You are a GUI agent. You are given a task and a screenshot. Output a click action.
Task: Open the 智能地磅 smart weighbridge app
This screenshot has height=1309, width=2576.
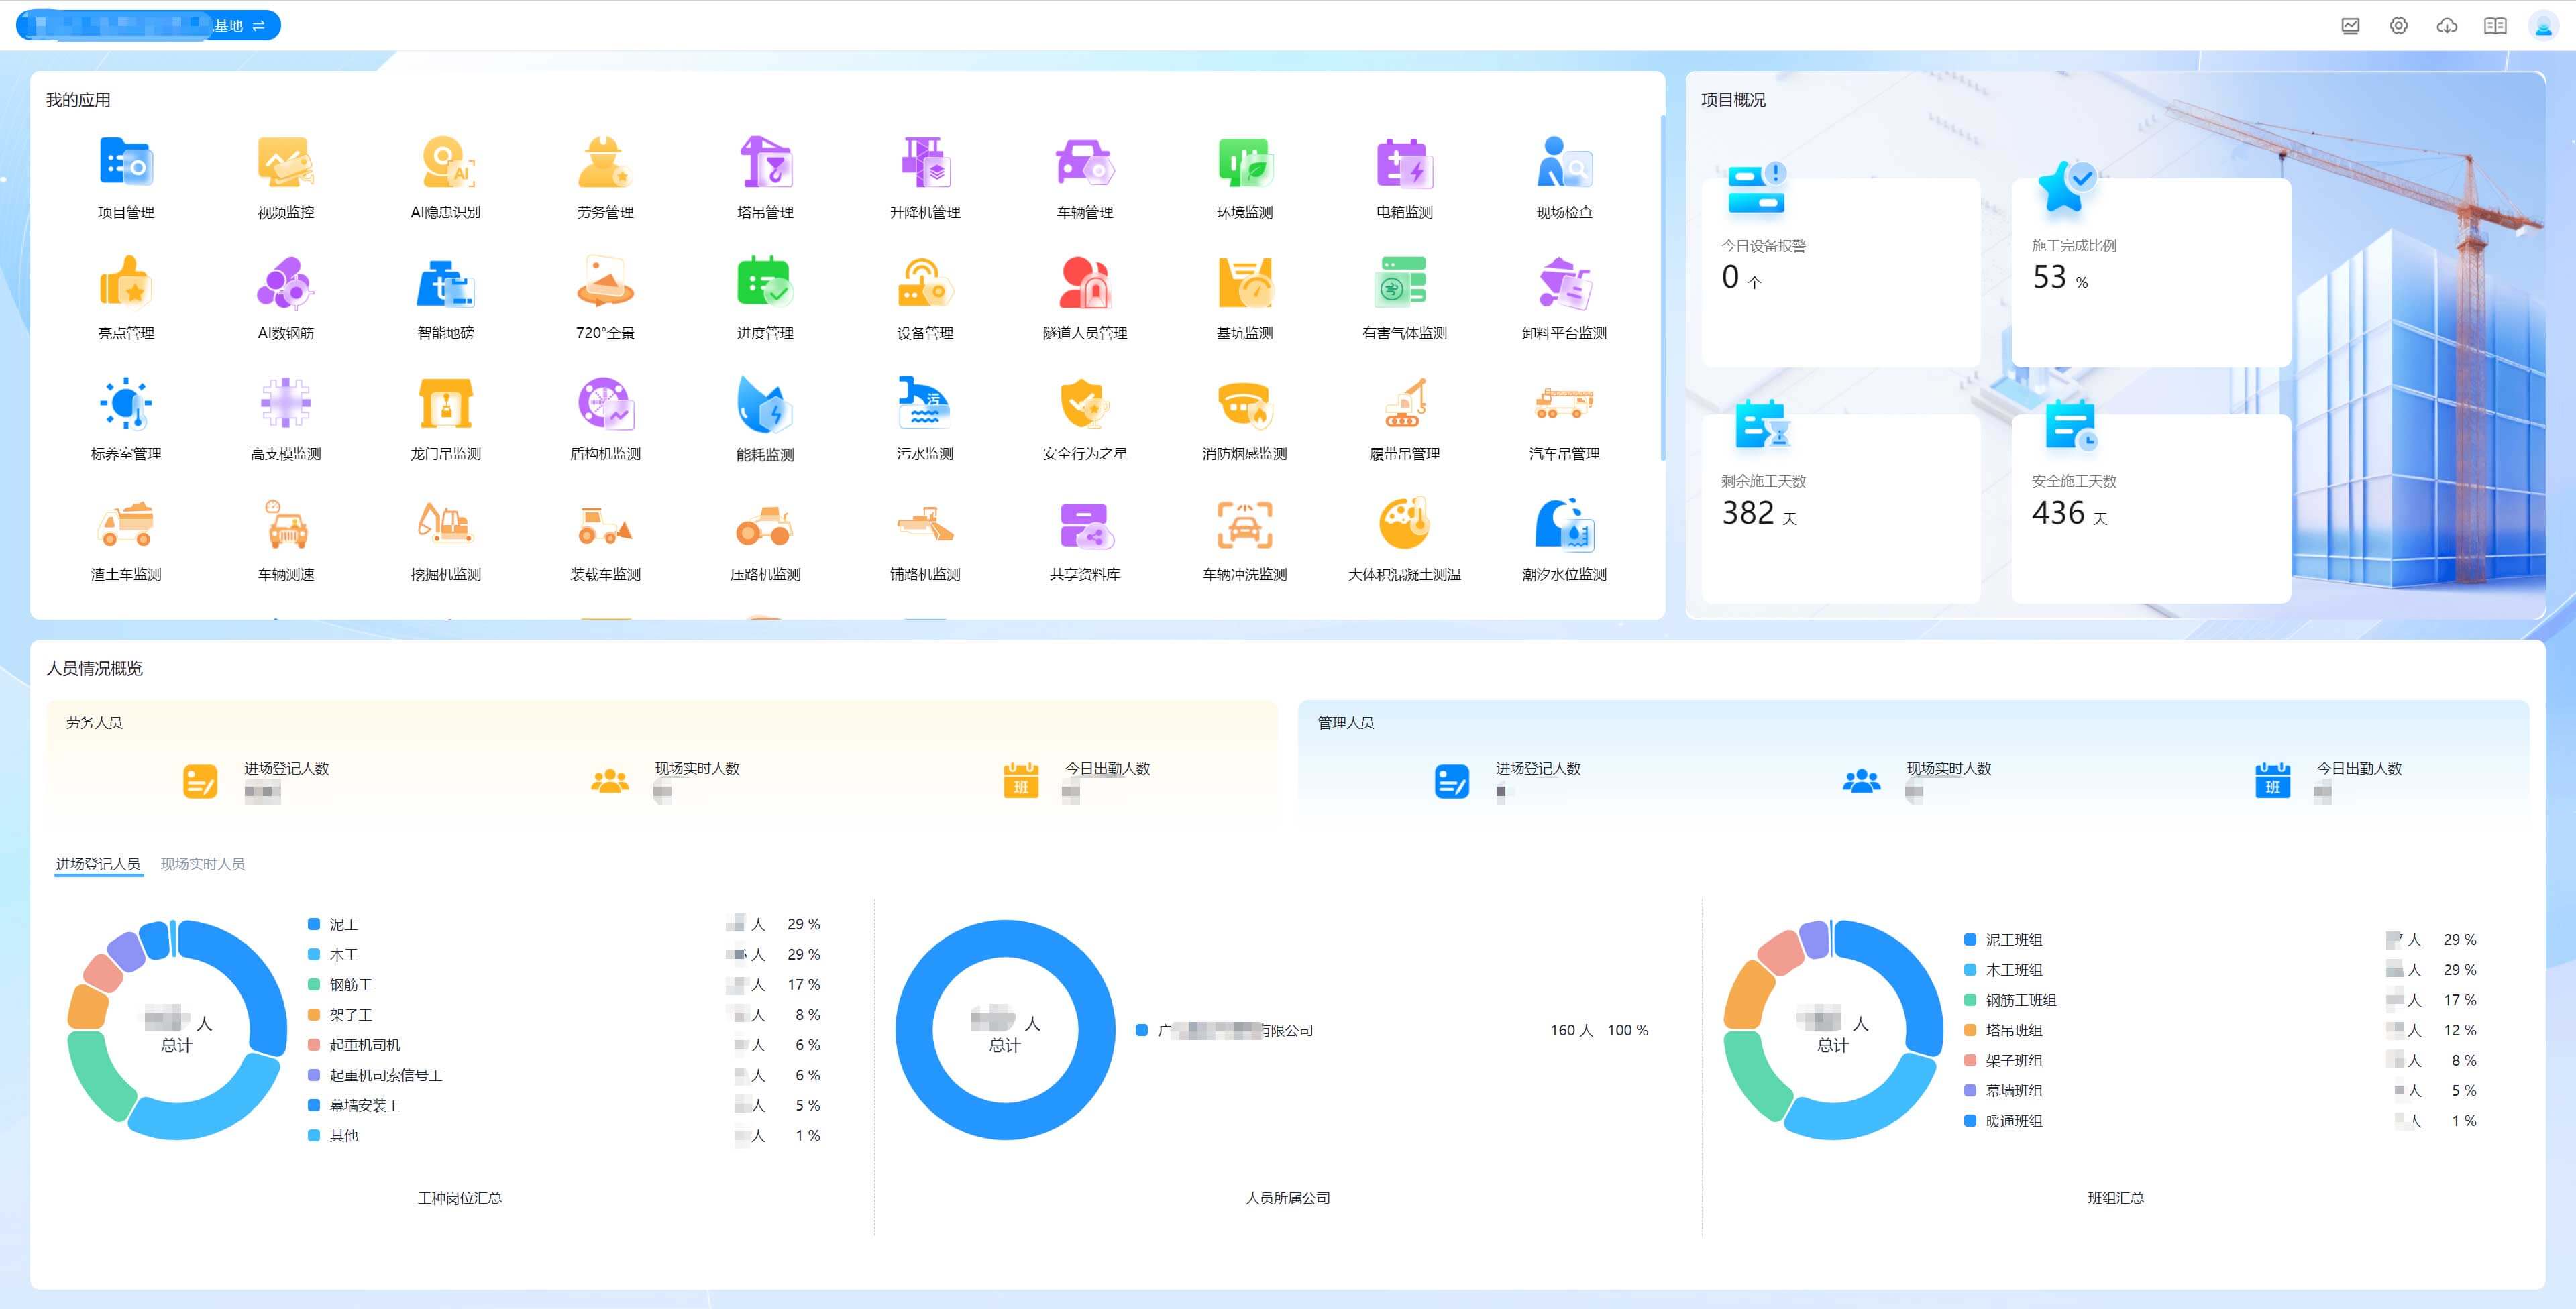tap(446, 285)
